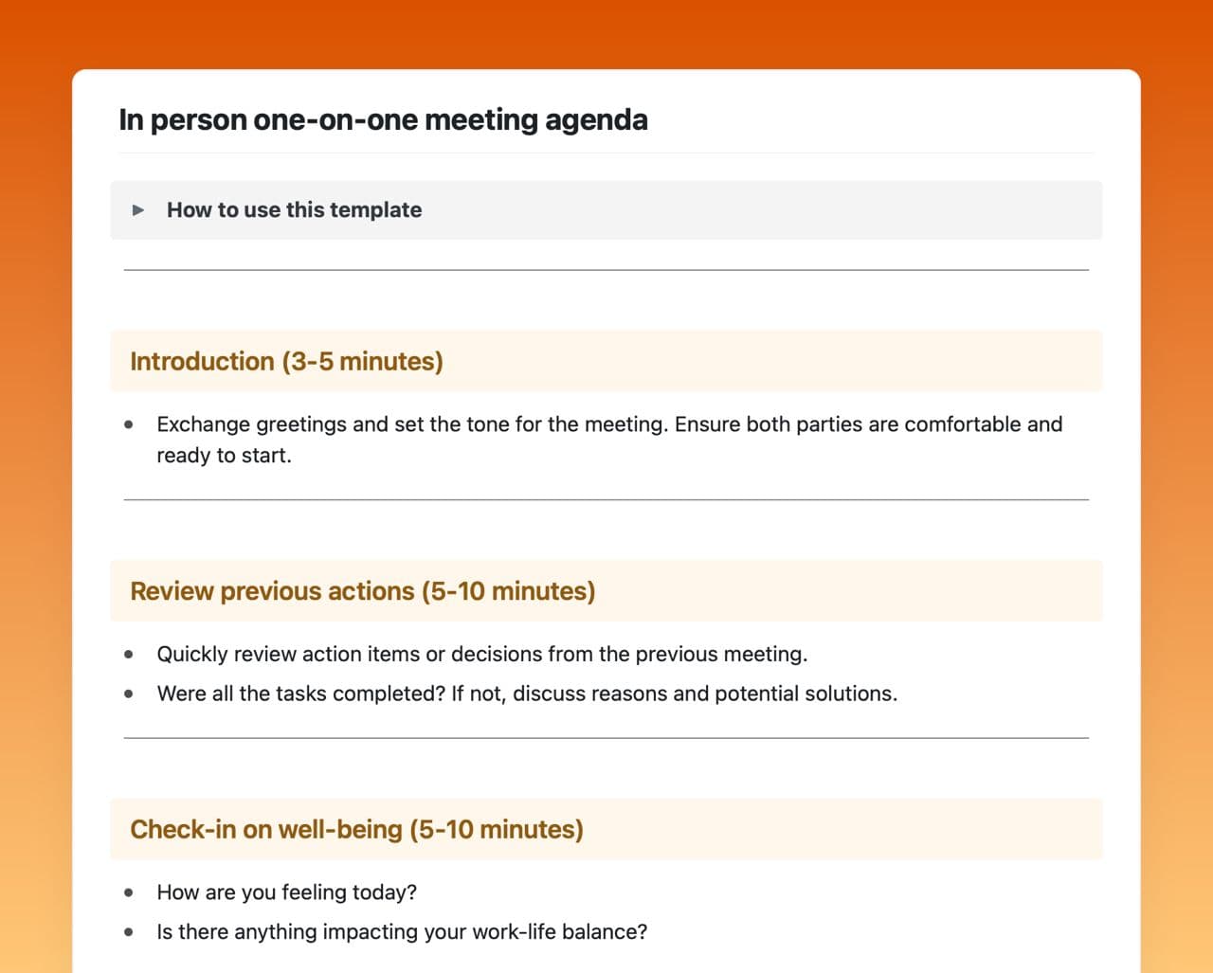
Task: Select the 'Review previous actions (5-10 minutes)' heading
Action: pos(362,591)
